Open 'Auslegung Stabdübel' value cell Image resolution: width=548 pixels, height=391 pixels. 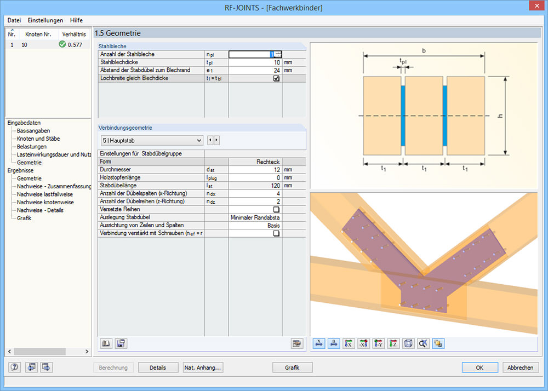click(255, 217)
